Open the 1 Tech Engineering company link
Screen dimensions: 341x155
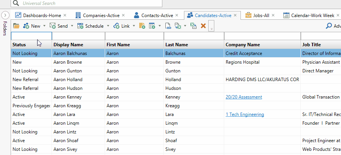[x=245, y=114]
